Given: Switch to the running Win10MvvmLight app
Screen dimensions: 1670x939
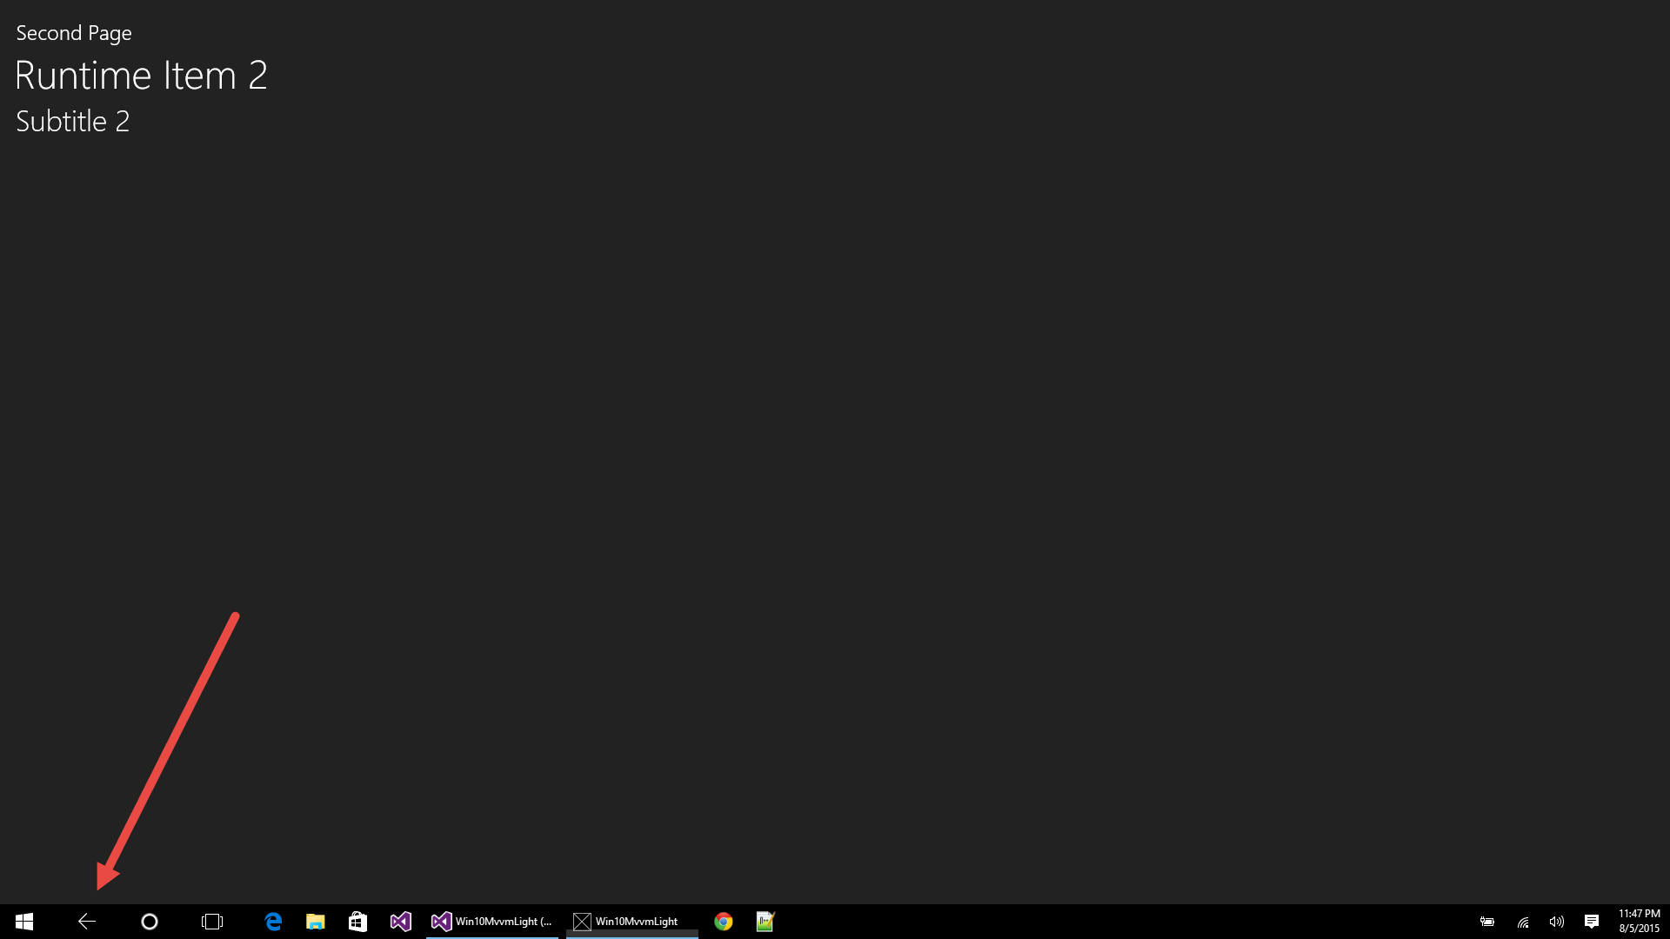Looking at the screenshot, I should point(631,921).
